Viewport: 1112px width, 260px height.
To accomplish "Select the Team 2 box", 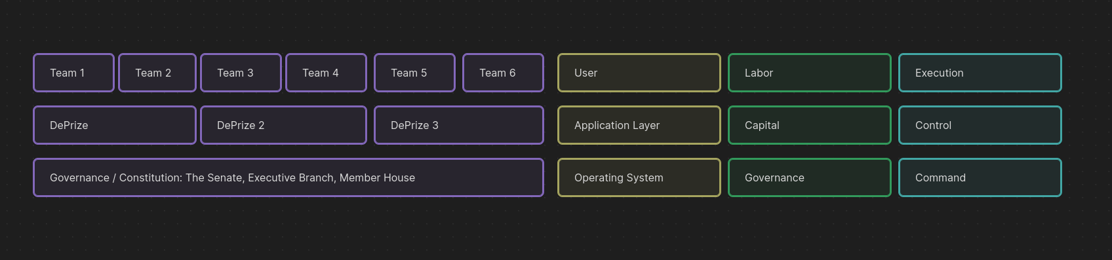I will 157,73.
